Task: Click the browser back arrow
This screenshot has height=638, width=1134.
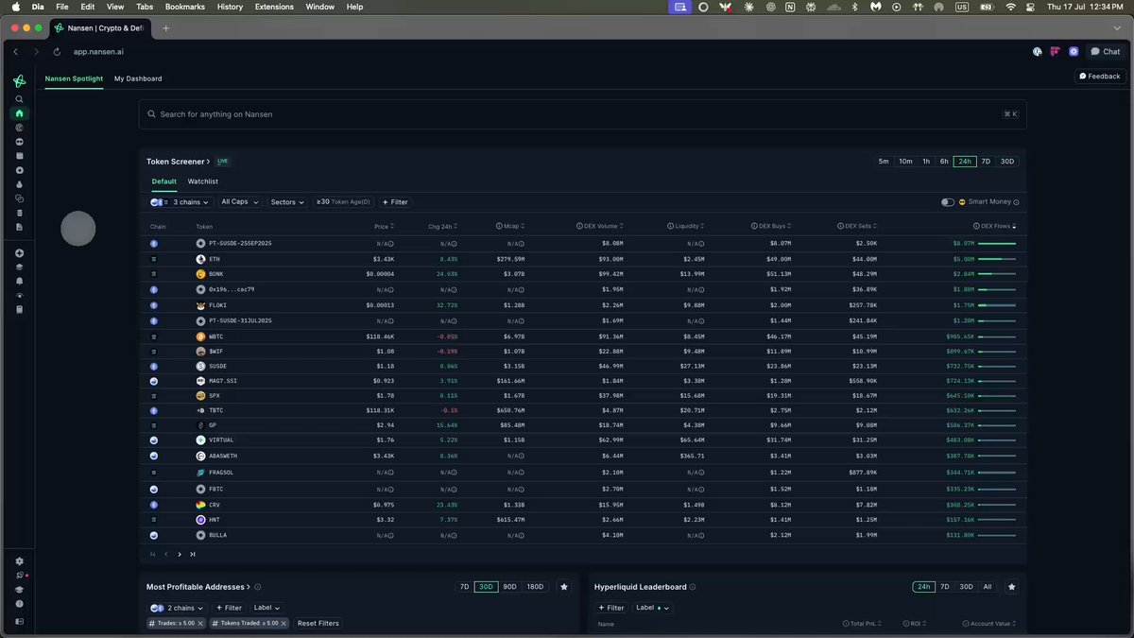Action: click(x=16, y=52)
